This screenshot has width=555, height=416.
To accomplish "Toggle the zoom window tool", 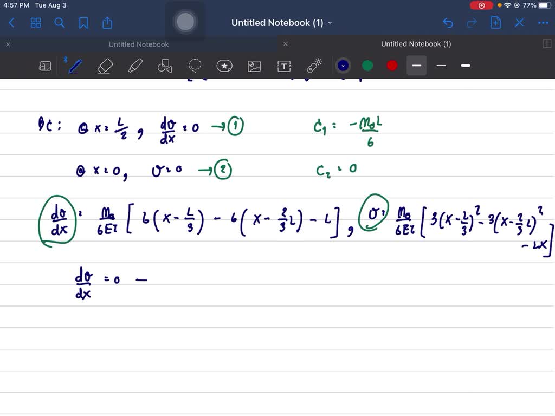I will click(x=45, y=66).
